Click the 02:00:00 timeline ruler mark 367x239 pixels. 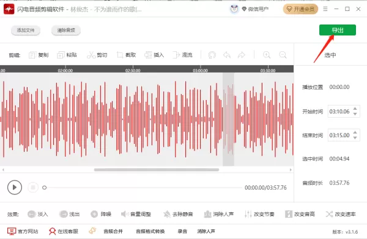click(65, 70)
